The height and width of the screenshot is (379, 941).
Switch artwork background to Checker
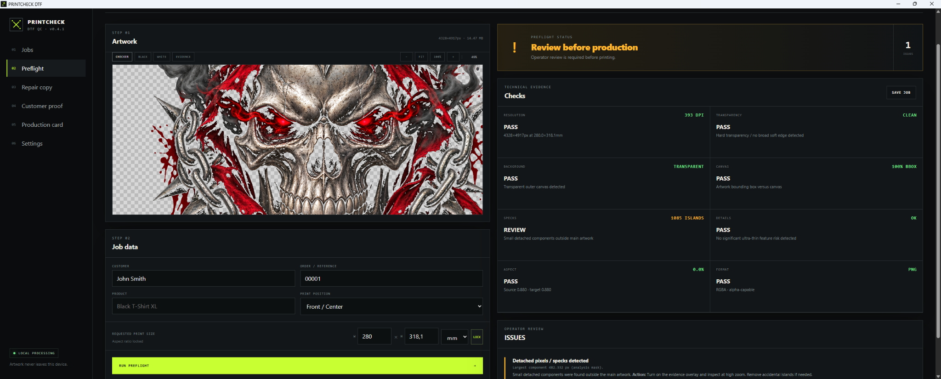coord(122,57)
